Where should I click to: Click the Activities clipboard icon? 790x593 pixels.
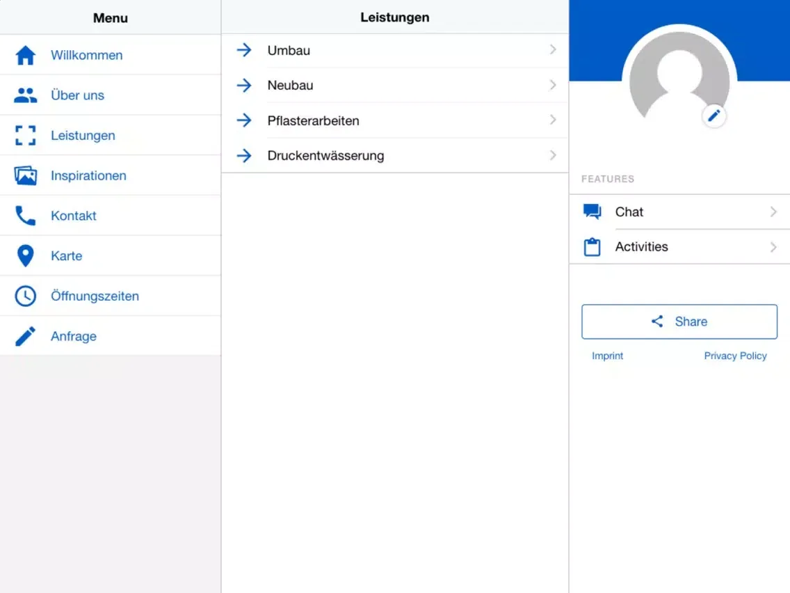[592, 247]
